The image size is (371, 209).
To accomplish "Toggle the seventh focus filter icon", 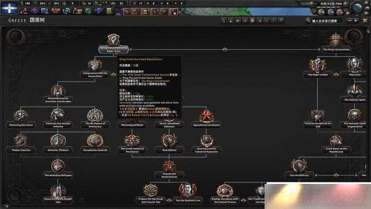I will (x=267, y=20).
